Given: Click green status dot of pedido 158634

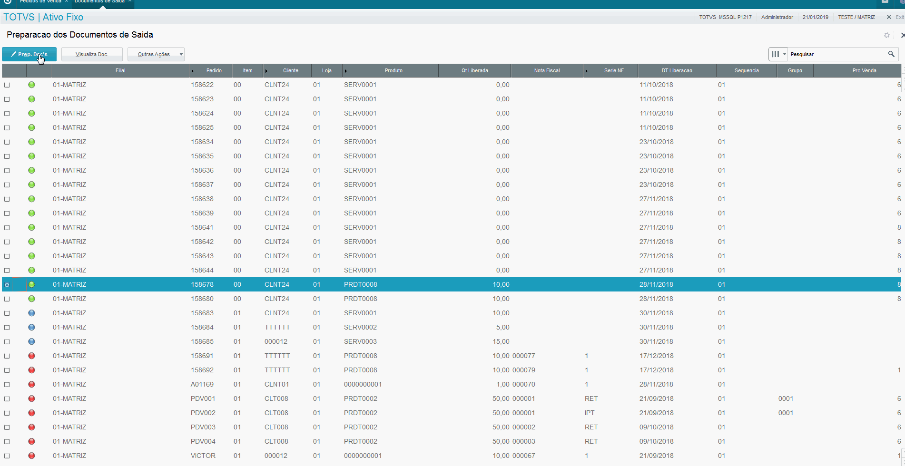Looking at the screenshot, I should (x=31, y=142).
